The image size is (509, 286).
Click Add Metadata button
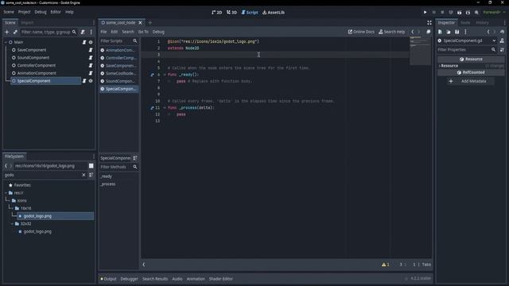pos(470,81)
